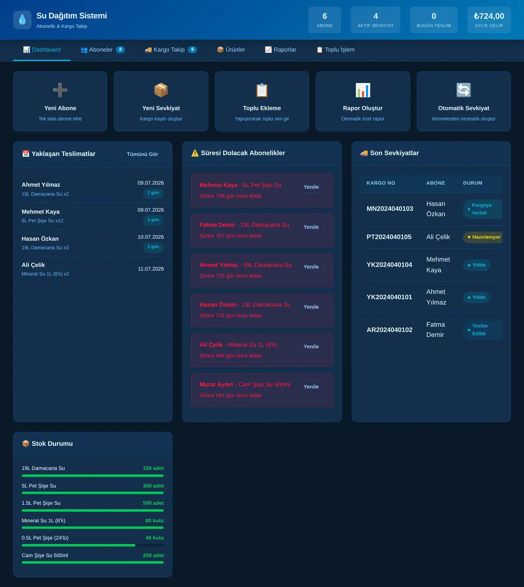Click the plus icon on Yeni Abone card
524x587 pixels.
click(x=60, y=90)
